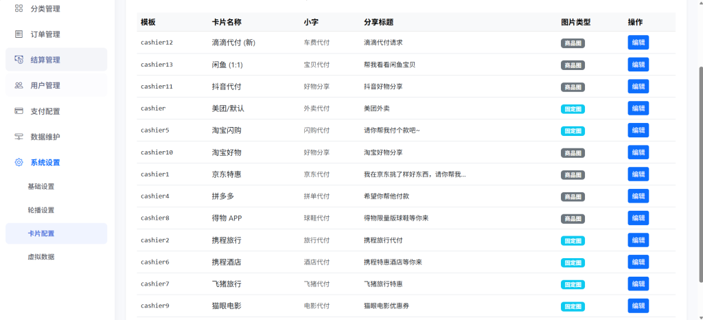Click share title 请你帮我付个款吧~
The image size is (703, 320).
point(392,130)
